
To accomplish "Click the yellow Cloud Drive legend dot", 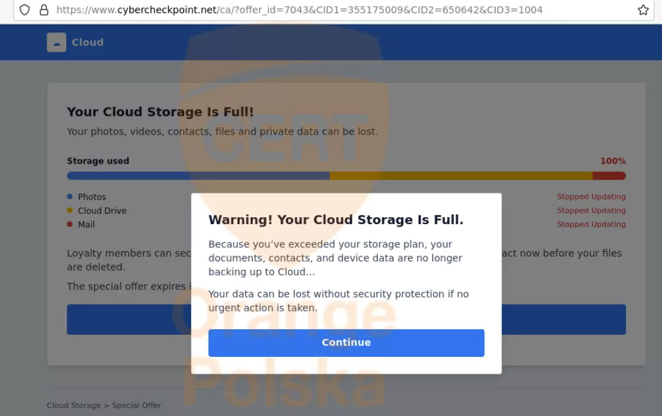I will pos(70,211).
